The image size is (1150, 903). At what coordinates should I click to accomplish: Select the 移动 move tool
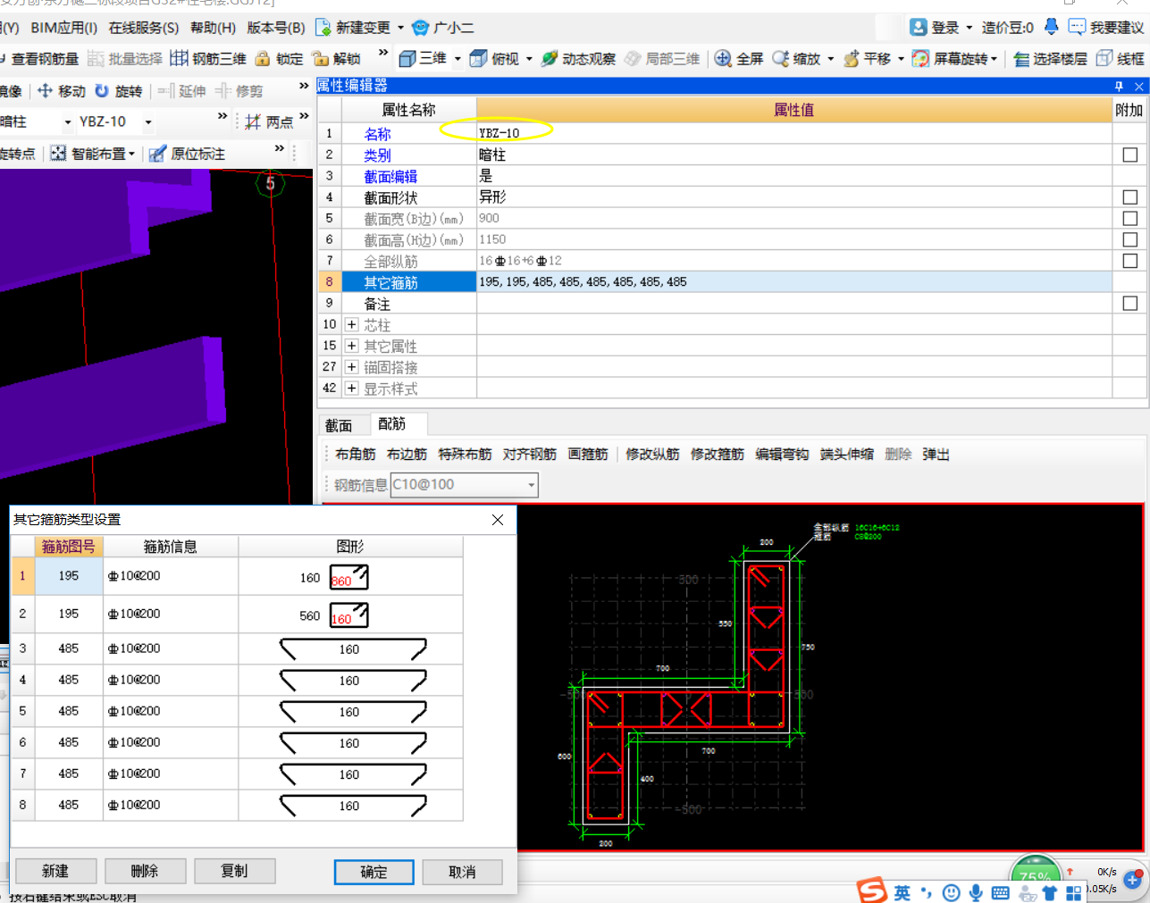(62, 91)
